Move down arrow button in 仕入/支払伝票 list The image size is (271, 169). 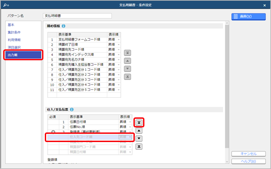(139, 138)
